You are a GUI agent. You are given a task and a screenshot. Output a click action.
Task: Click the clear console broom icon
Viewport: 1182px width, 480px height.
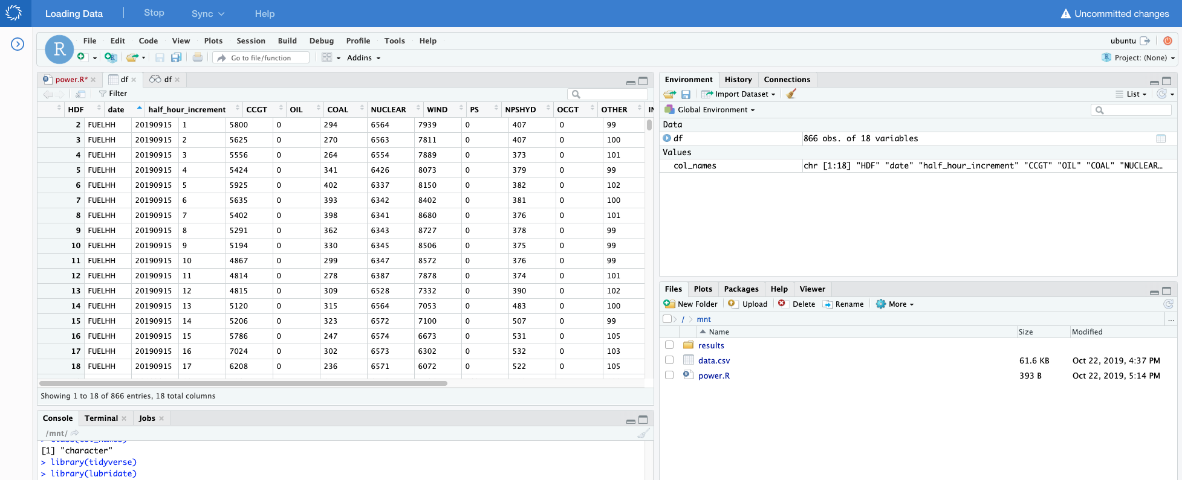[643, 433]
